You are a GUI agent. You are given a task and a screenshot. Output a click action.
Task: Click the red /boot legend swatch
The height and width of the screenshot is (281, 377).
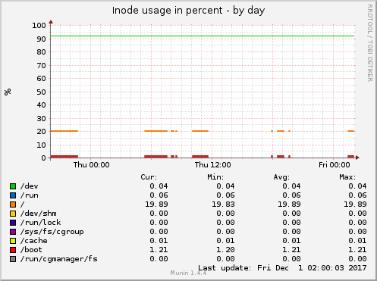coord(13,250)
